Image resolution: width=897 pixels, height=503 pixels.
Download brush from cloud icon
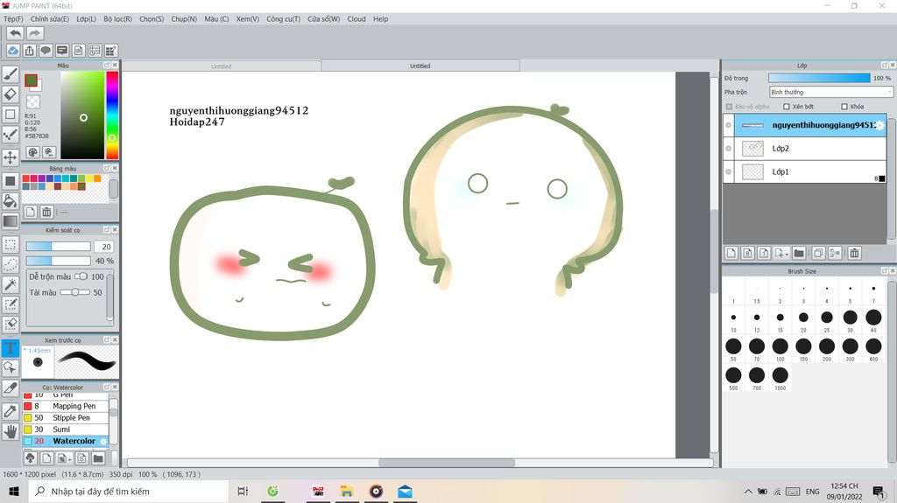click(x=31, y=458)
